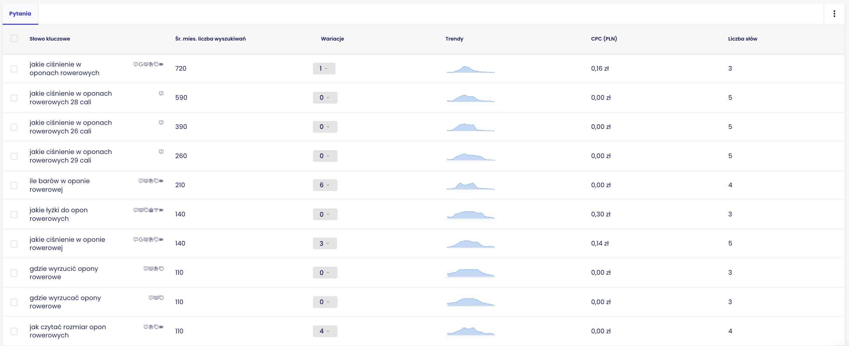849x346 pixels.
Task: Click keyword 'jakie ciśnienie w oponach rowerowych 28 cali'
Action: 71,98
